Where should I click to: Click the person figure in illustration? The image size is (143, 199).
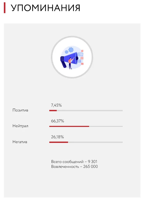[71, 63]
